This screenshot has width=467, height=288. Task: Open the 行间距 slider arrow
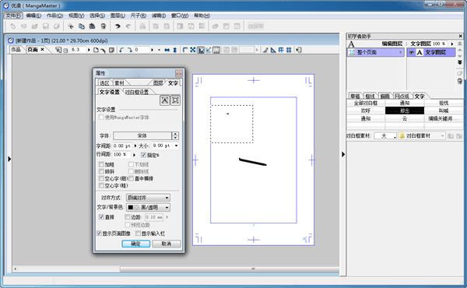(135, 155)
